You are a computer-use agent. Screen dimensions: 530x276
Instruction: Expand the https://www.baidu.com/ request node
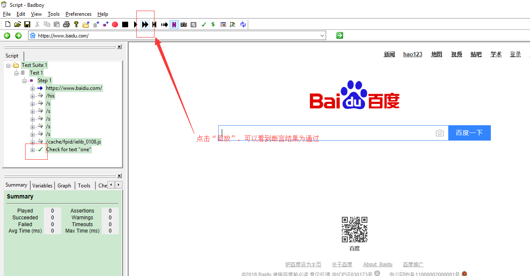point(33,88)
